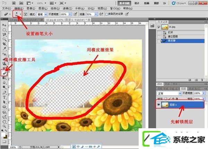Image resolution: width=208 pixels, height=149 pixels.
Task: Open 文件(F) menu
Action: (7, 9)
